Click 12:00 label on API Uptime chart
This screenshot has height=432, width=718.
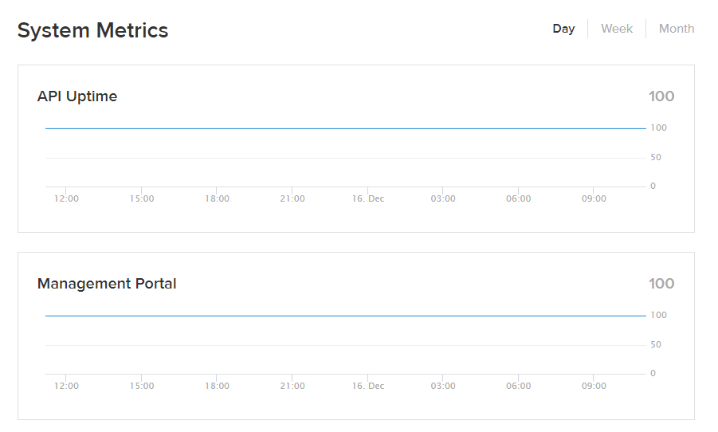click(x=66, y=198)
